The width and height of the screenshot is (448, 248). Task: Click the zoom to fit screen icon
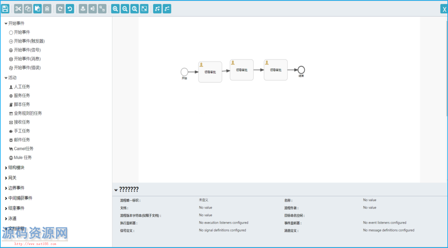tap(144, 9)
